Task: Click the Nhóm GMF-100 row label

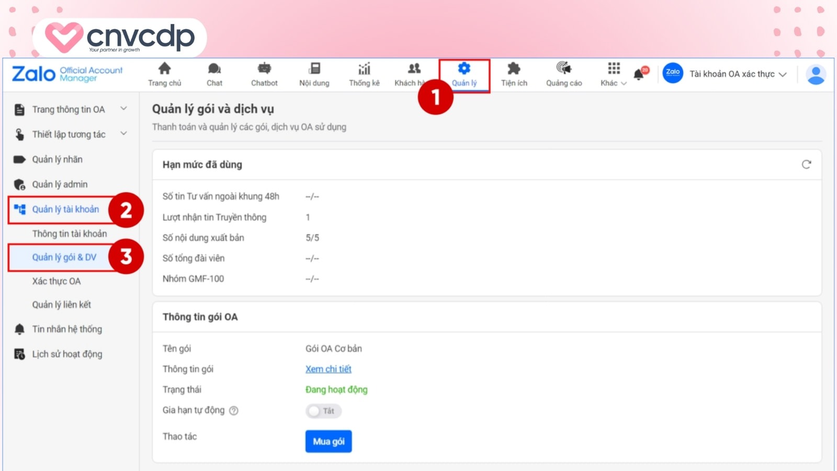Action: point(193,279)
